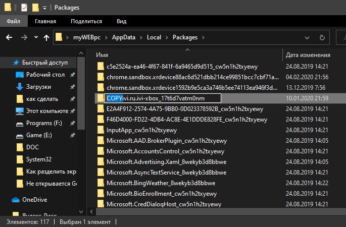Click the horizontal scrollbar left arrow
Screen dimensions: 346x227
click(91, 212)
